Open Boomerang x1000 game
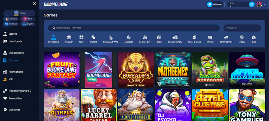 99,70
